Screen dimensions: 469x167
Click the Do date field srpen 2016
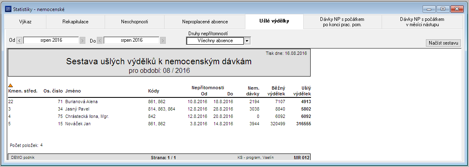point(131,40)
